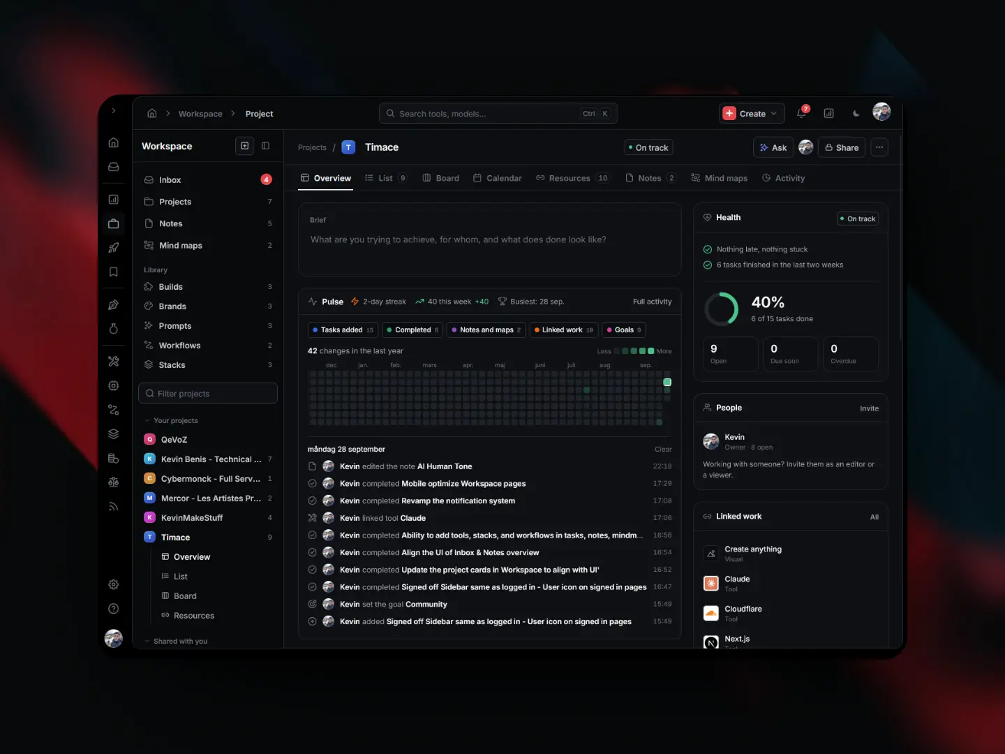Click the bookmark icon in left rail
Screen dimensions: 1005x754
(x=114, y=272)
